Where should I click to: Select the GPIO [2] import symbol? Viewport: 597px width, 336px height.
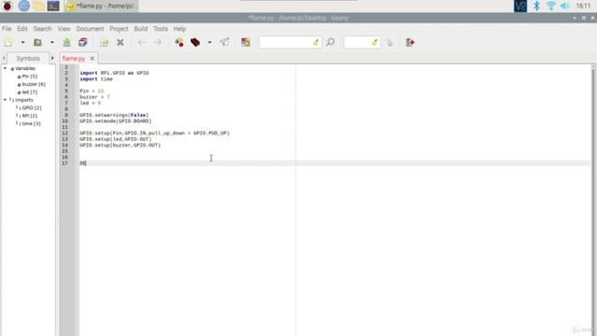31,108
